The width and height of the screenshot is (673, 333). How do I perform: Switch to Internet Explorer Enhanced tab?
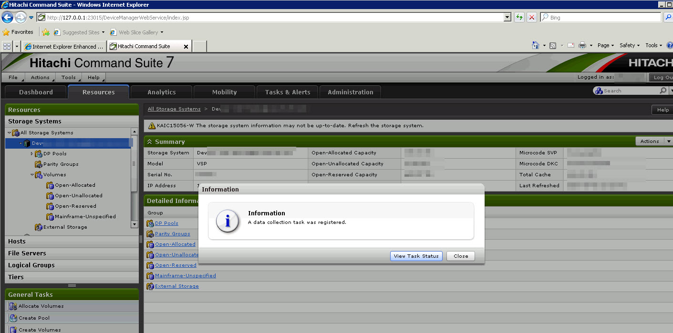click(64, 46)
